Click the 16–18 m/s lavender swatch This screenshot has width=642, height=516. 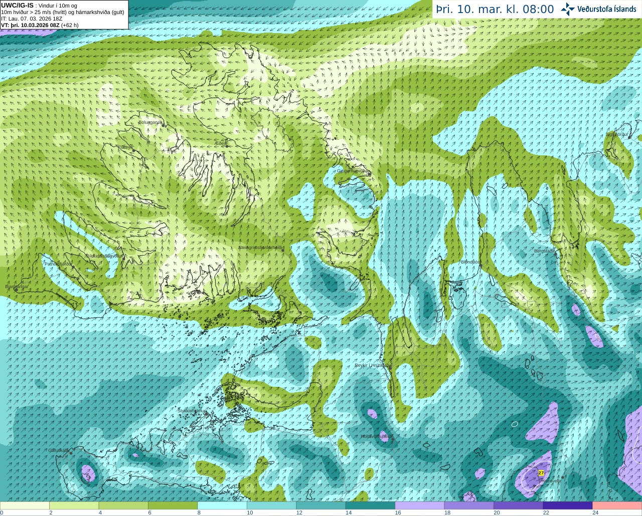(x=420, y=505)
